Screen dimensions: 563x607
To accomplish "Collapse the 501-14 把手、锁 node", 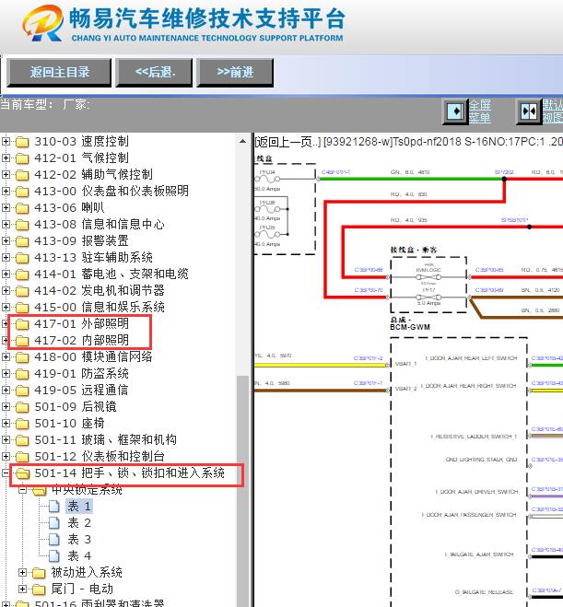I will coord(6,473).
